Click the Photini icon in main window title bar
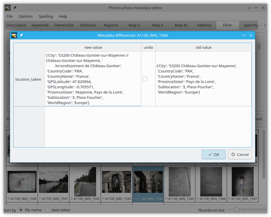The width and height of the screenshot is (271, 217). 7,8
